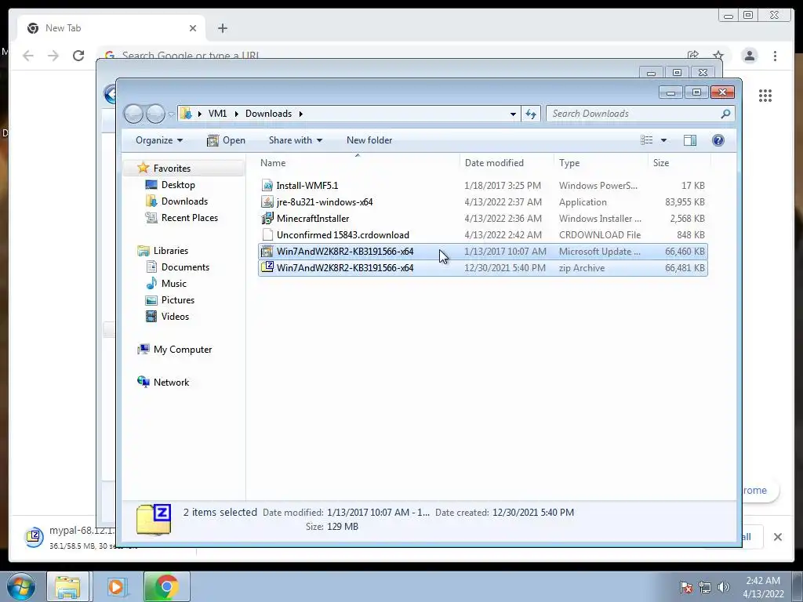The width and height of the screenshot is (803, 602).
Task: Open recent pages dropdown near navigation buttons
Action: tap(171, 114)
